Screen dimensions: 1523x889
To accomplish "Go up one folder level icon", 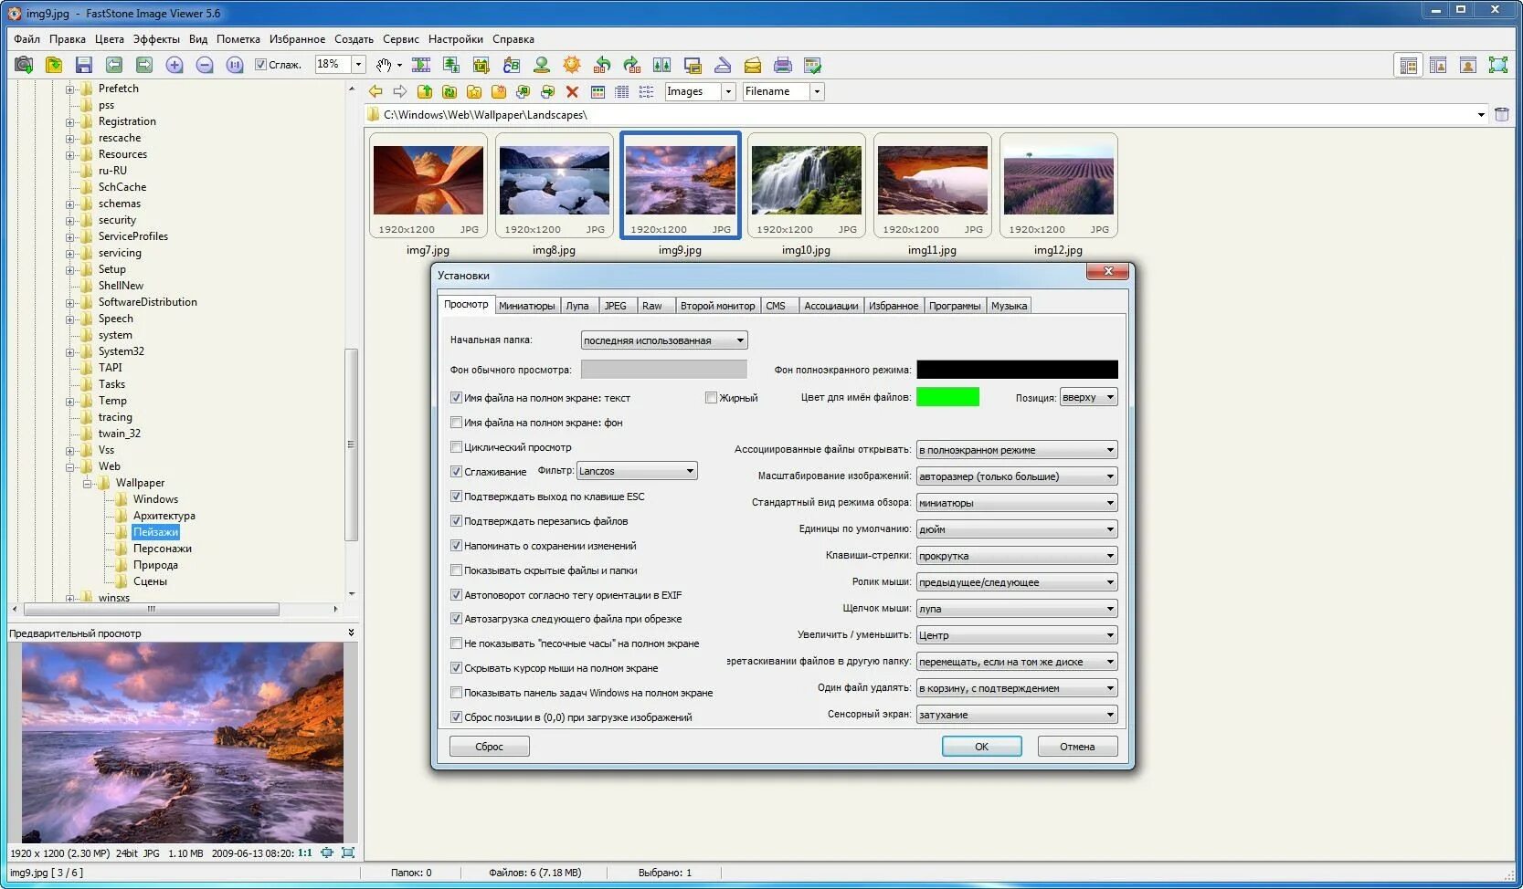I will 425,91.
